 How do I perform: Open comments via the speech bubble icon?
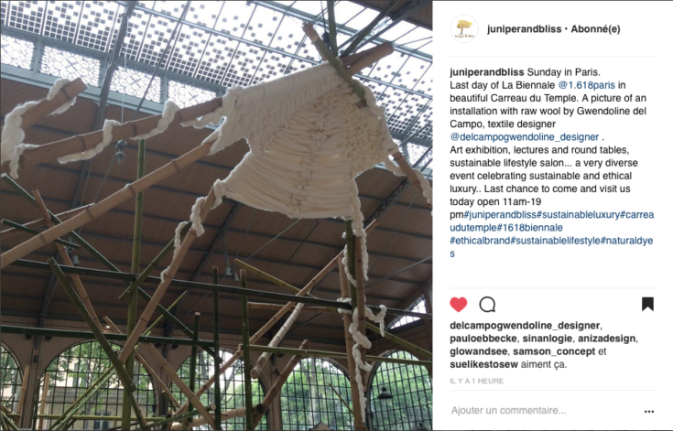487,305
